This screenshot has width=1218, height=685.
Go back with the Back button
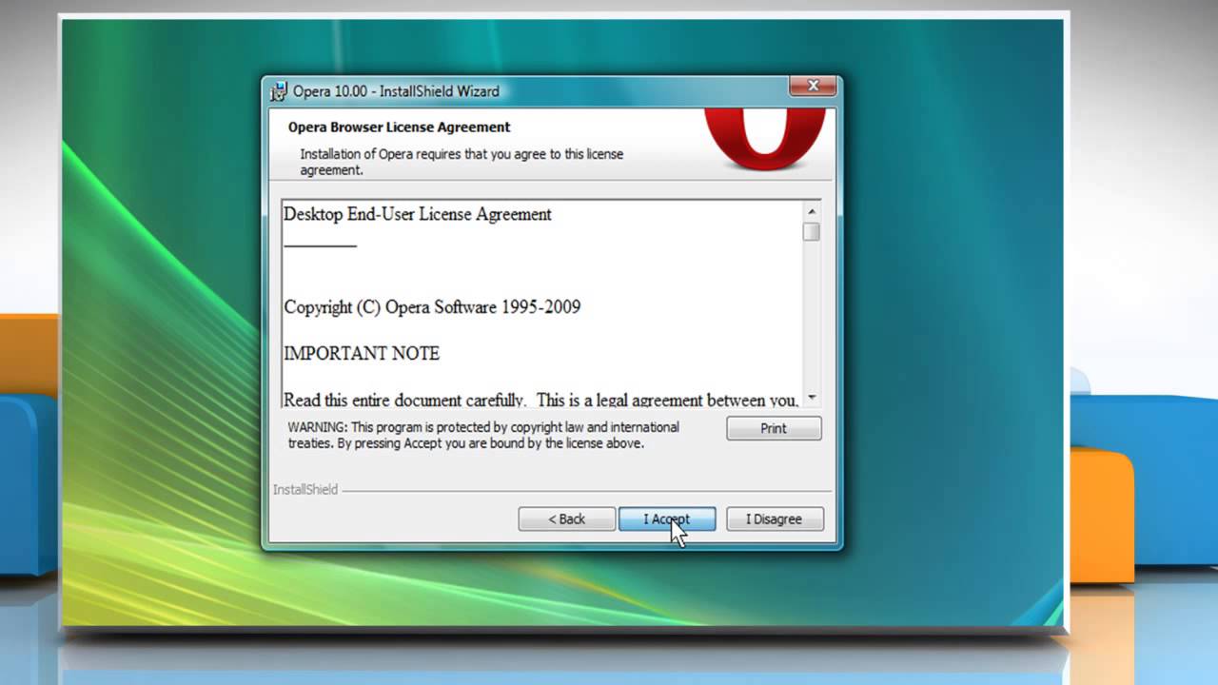(x=566, y=519)
